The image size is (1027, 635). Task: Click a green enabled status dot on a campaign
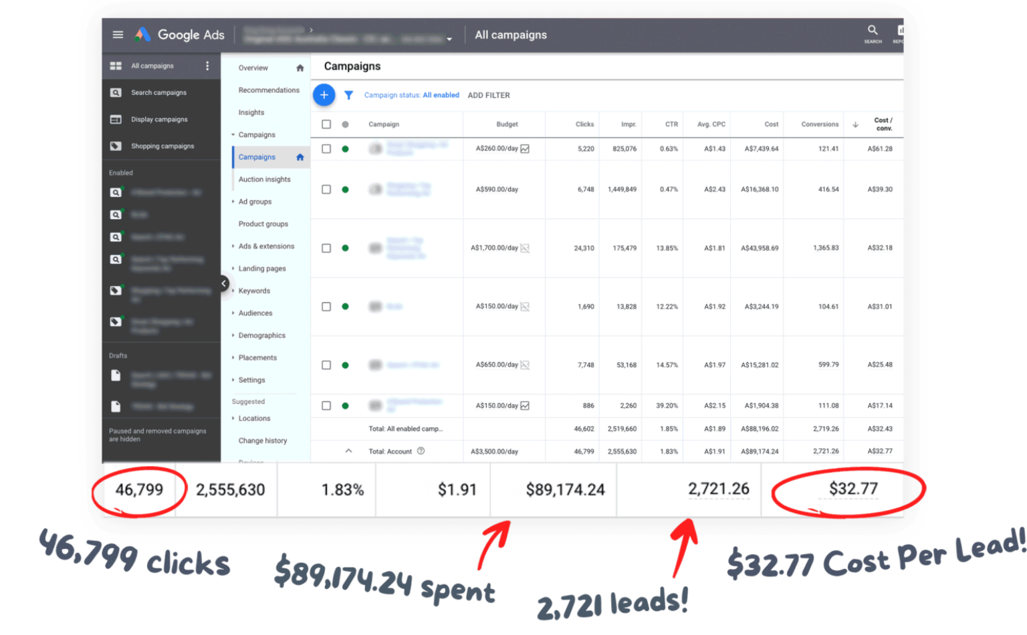click(x=345, y=148)
